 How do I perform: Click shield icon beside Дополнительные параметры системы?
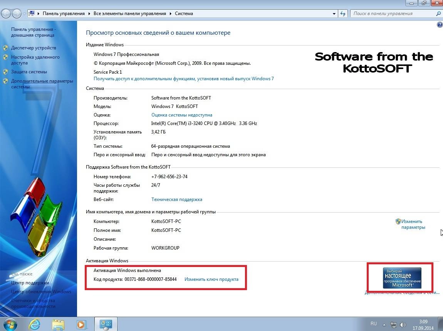click(5, 81)
